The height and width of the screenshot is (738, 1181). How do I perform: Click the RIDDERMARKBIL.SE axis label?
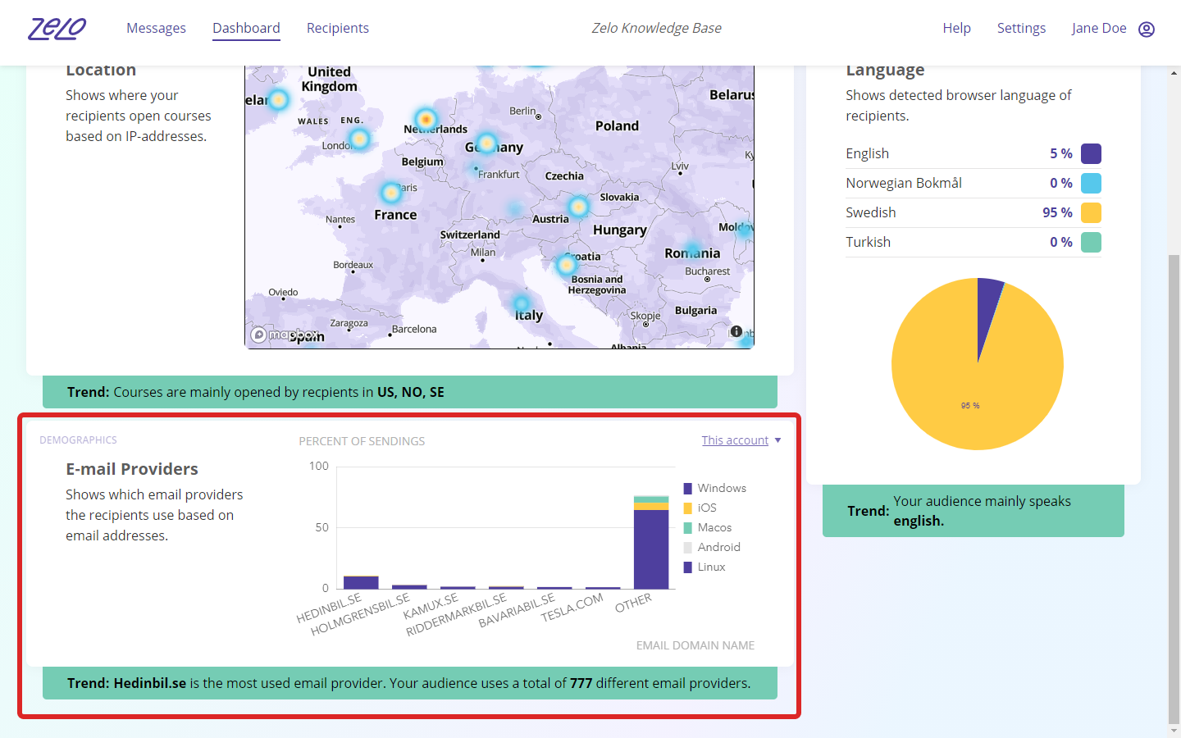pos(456,614)
